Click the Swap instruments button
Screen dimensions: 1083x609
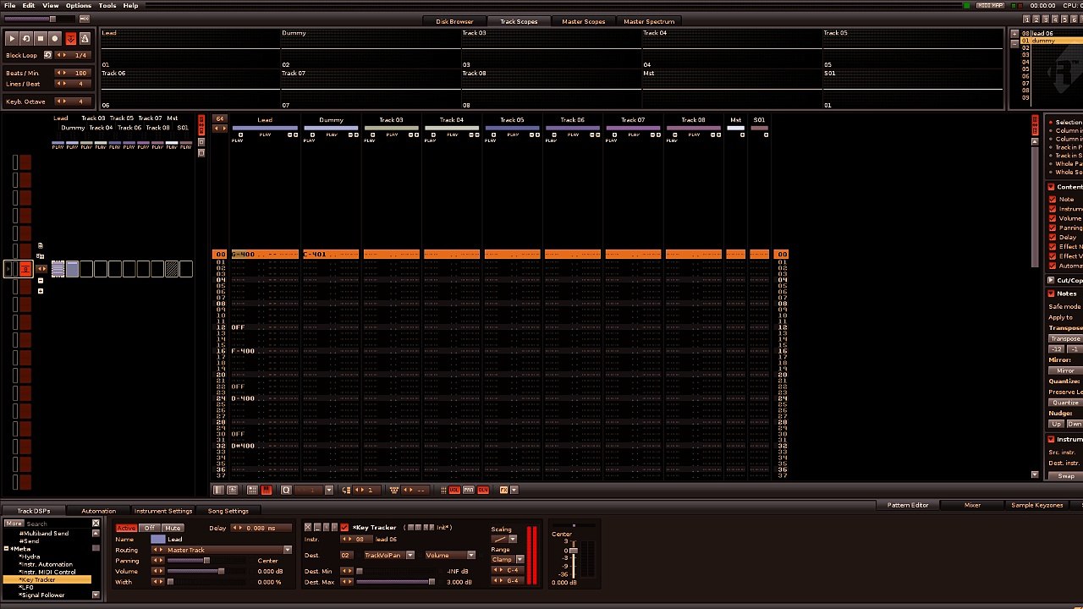(1065, 475)
